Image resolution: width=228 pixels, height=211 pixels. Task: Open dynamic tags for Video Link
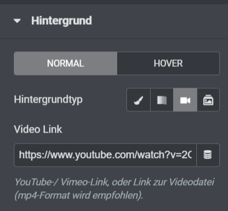(208, 155)
